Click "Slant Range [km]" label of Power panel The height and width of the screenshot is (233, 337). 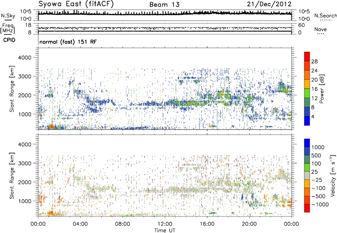pyautogui.click(x=12, y=89)
